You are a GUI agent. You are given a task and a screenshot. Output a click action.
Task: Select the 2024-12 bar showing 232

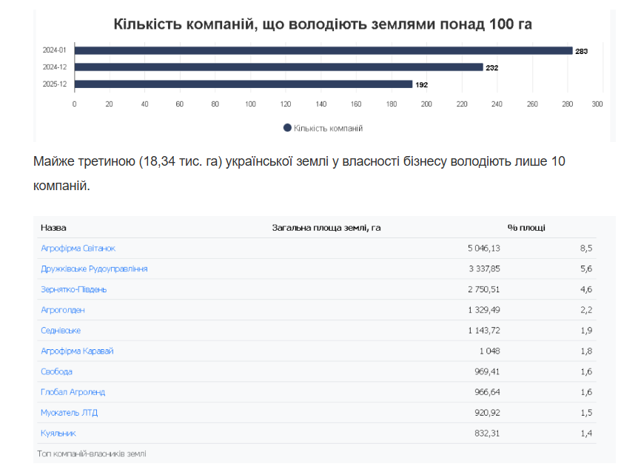(279, 67)
